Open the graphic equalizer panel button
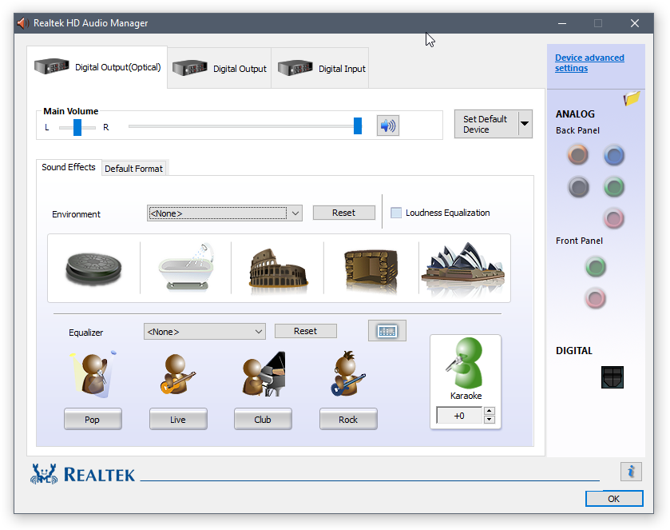670x530 pixels. [387, 331]
